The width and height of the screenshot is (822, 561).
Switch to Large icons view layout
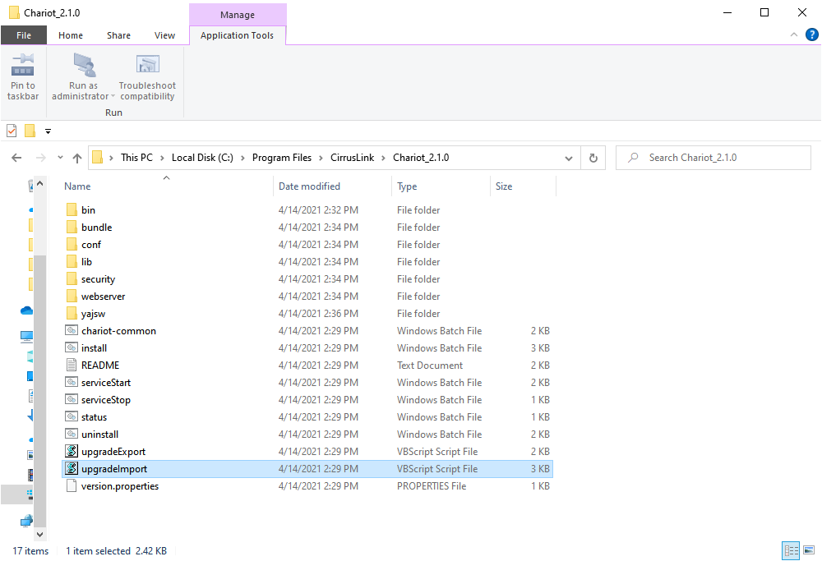[809, 550]
